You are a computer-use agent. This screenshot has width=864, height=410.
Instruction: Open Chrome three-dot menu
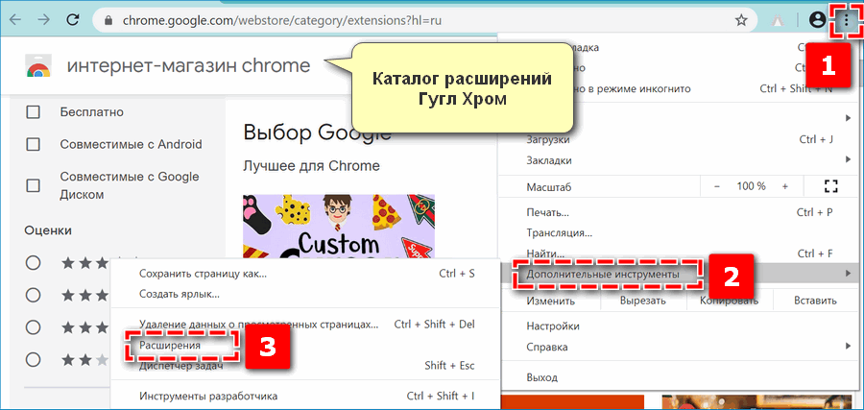coord(846,20)
